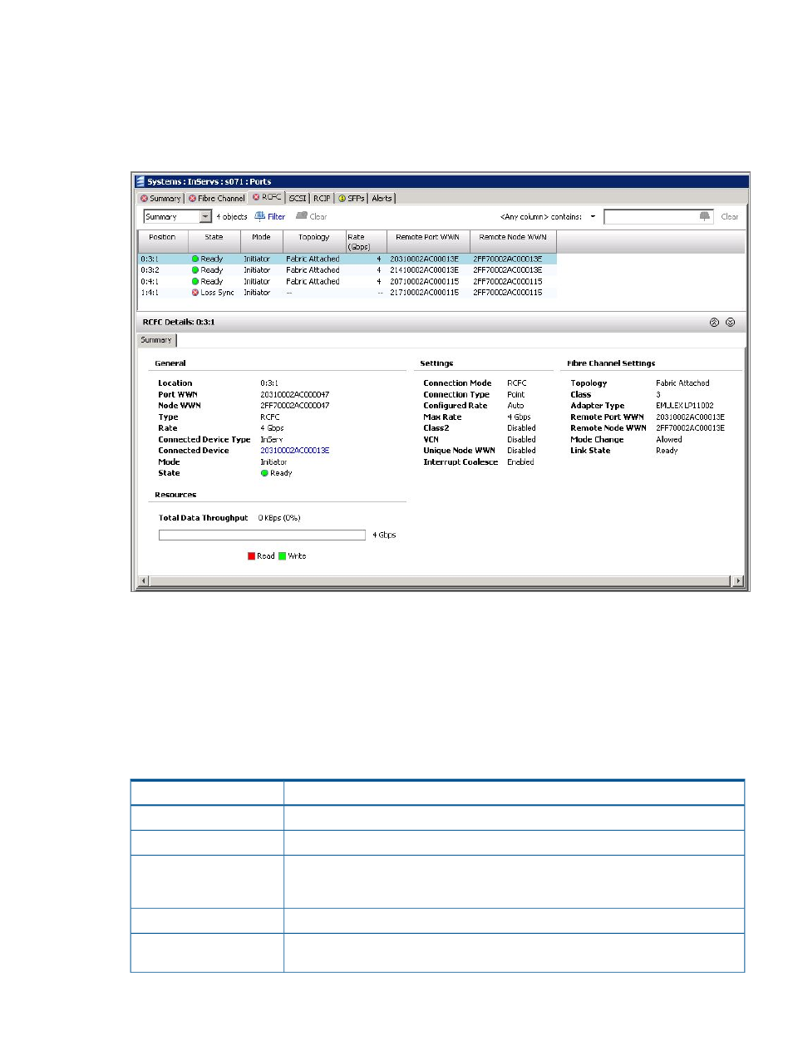Click the green State Ready icon in General
Viewport: 793px width, 1056px height.
pyautogui.click(x=264, y=473)
